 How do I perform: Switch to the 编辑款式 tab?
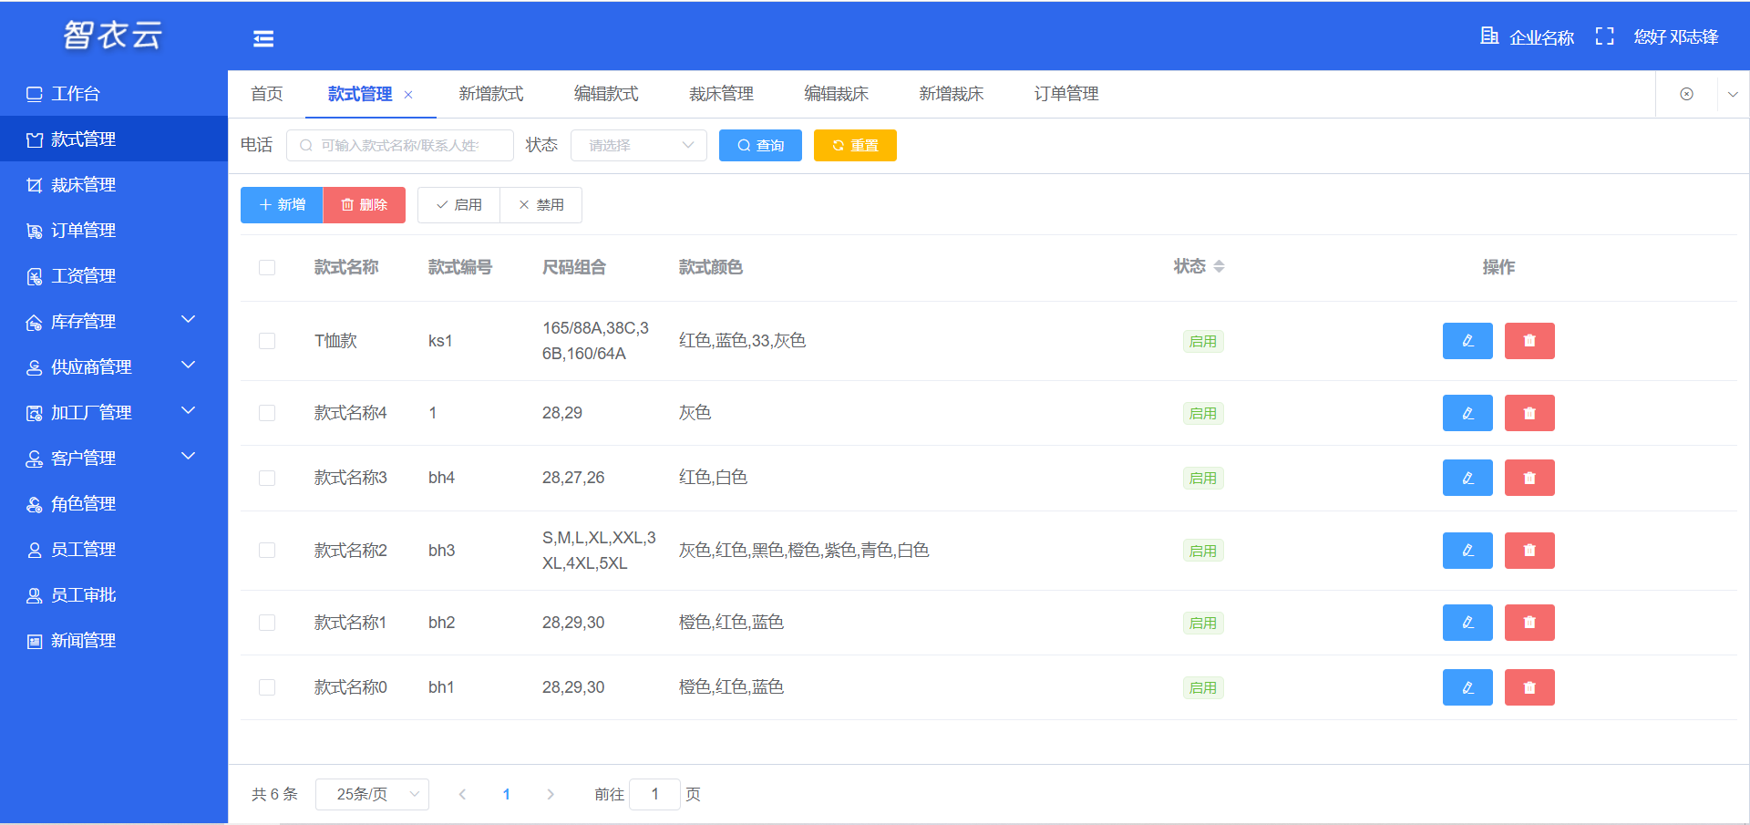coord(606,94)
